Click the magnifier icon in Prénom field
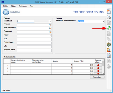The image size is (113, 93). tap(50, 25)
